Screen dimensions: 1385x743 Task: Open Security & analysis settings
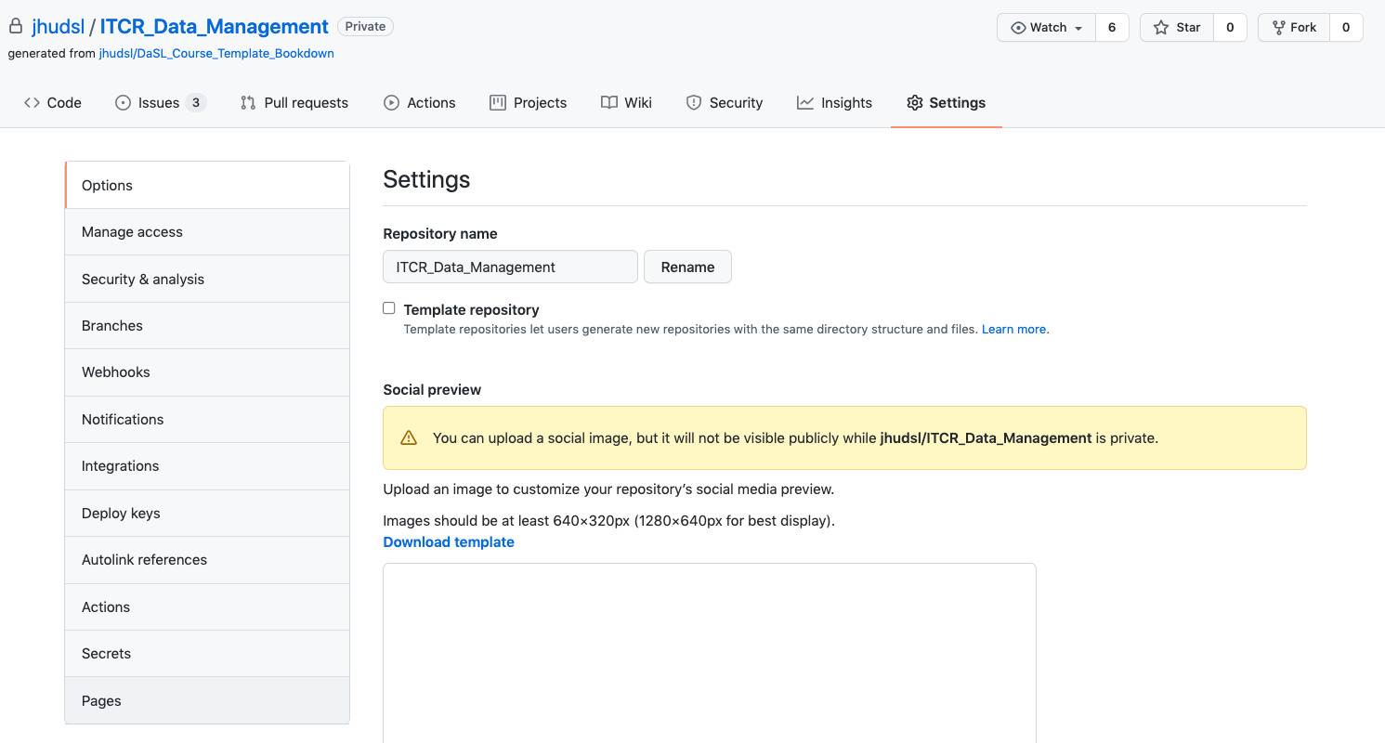207,279
